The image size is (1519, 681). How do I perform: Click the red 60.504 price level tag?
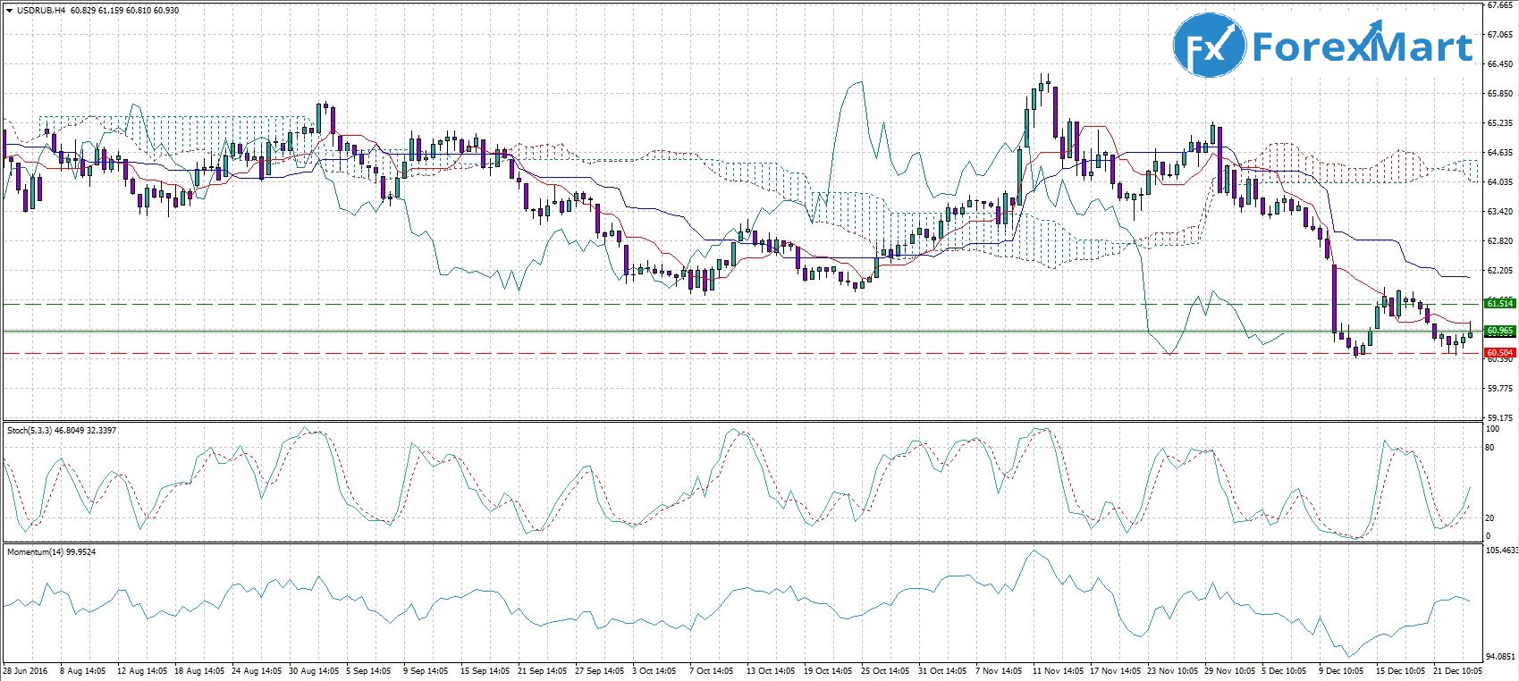(x=1499, y=353)
